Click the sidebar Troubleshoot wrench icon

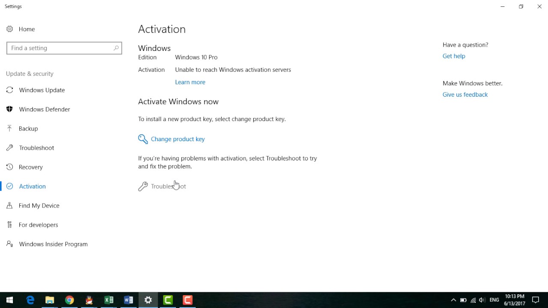9,148
